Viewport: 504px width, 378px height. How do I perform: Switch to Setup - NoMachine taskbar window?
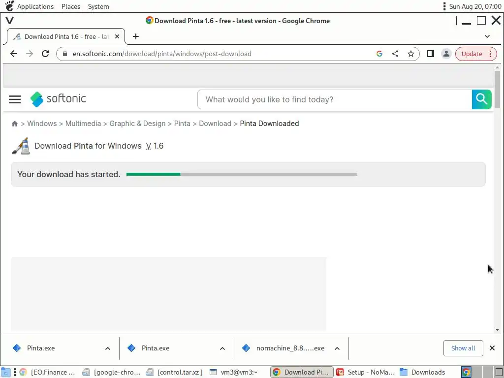click(366, 372)
